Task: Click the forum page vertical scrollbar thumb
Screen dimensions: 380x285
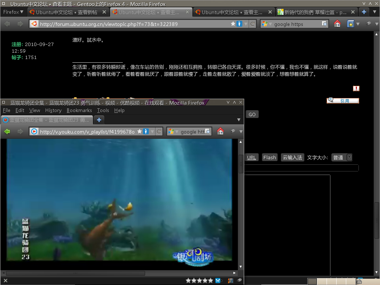Action: point(376,220)
